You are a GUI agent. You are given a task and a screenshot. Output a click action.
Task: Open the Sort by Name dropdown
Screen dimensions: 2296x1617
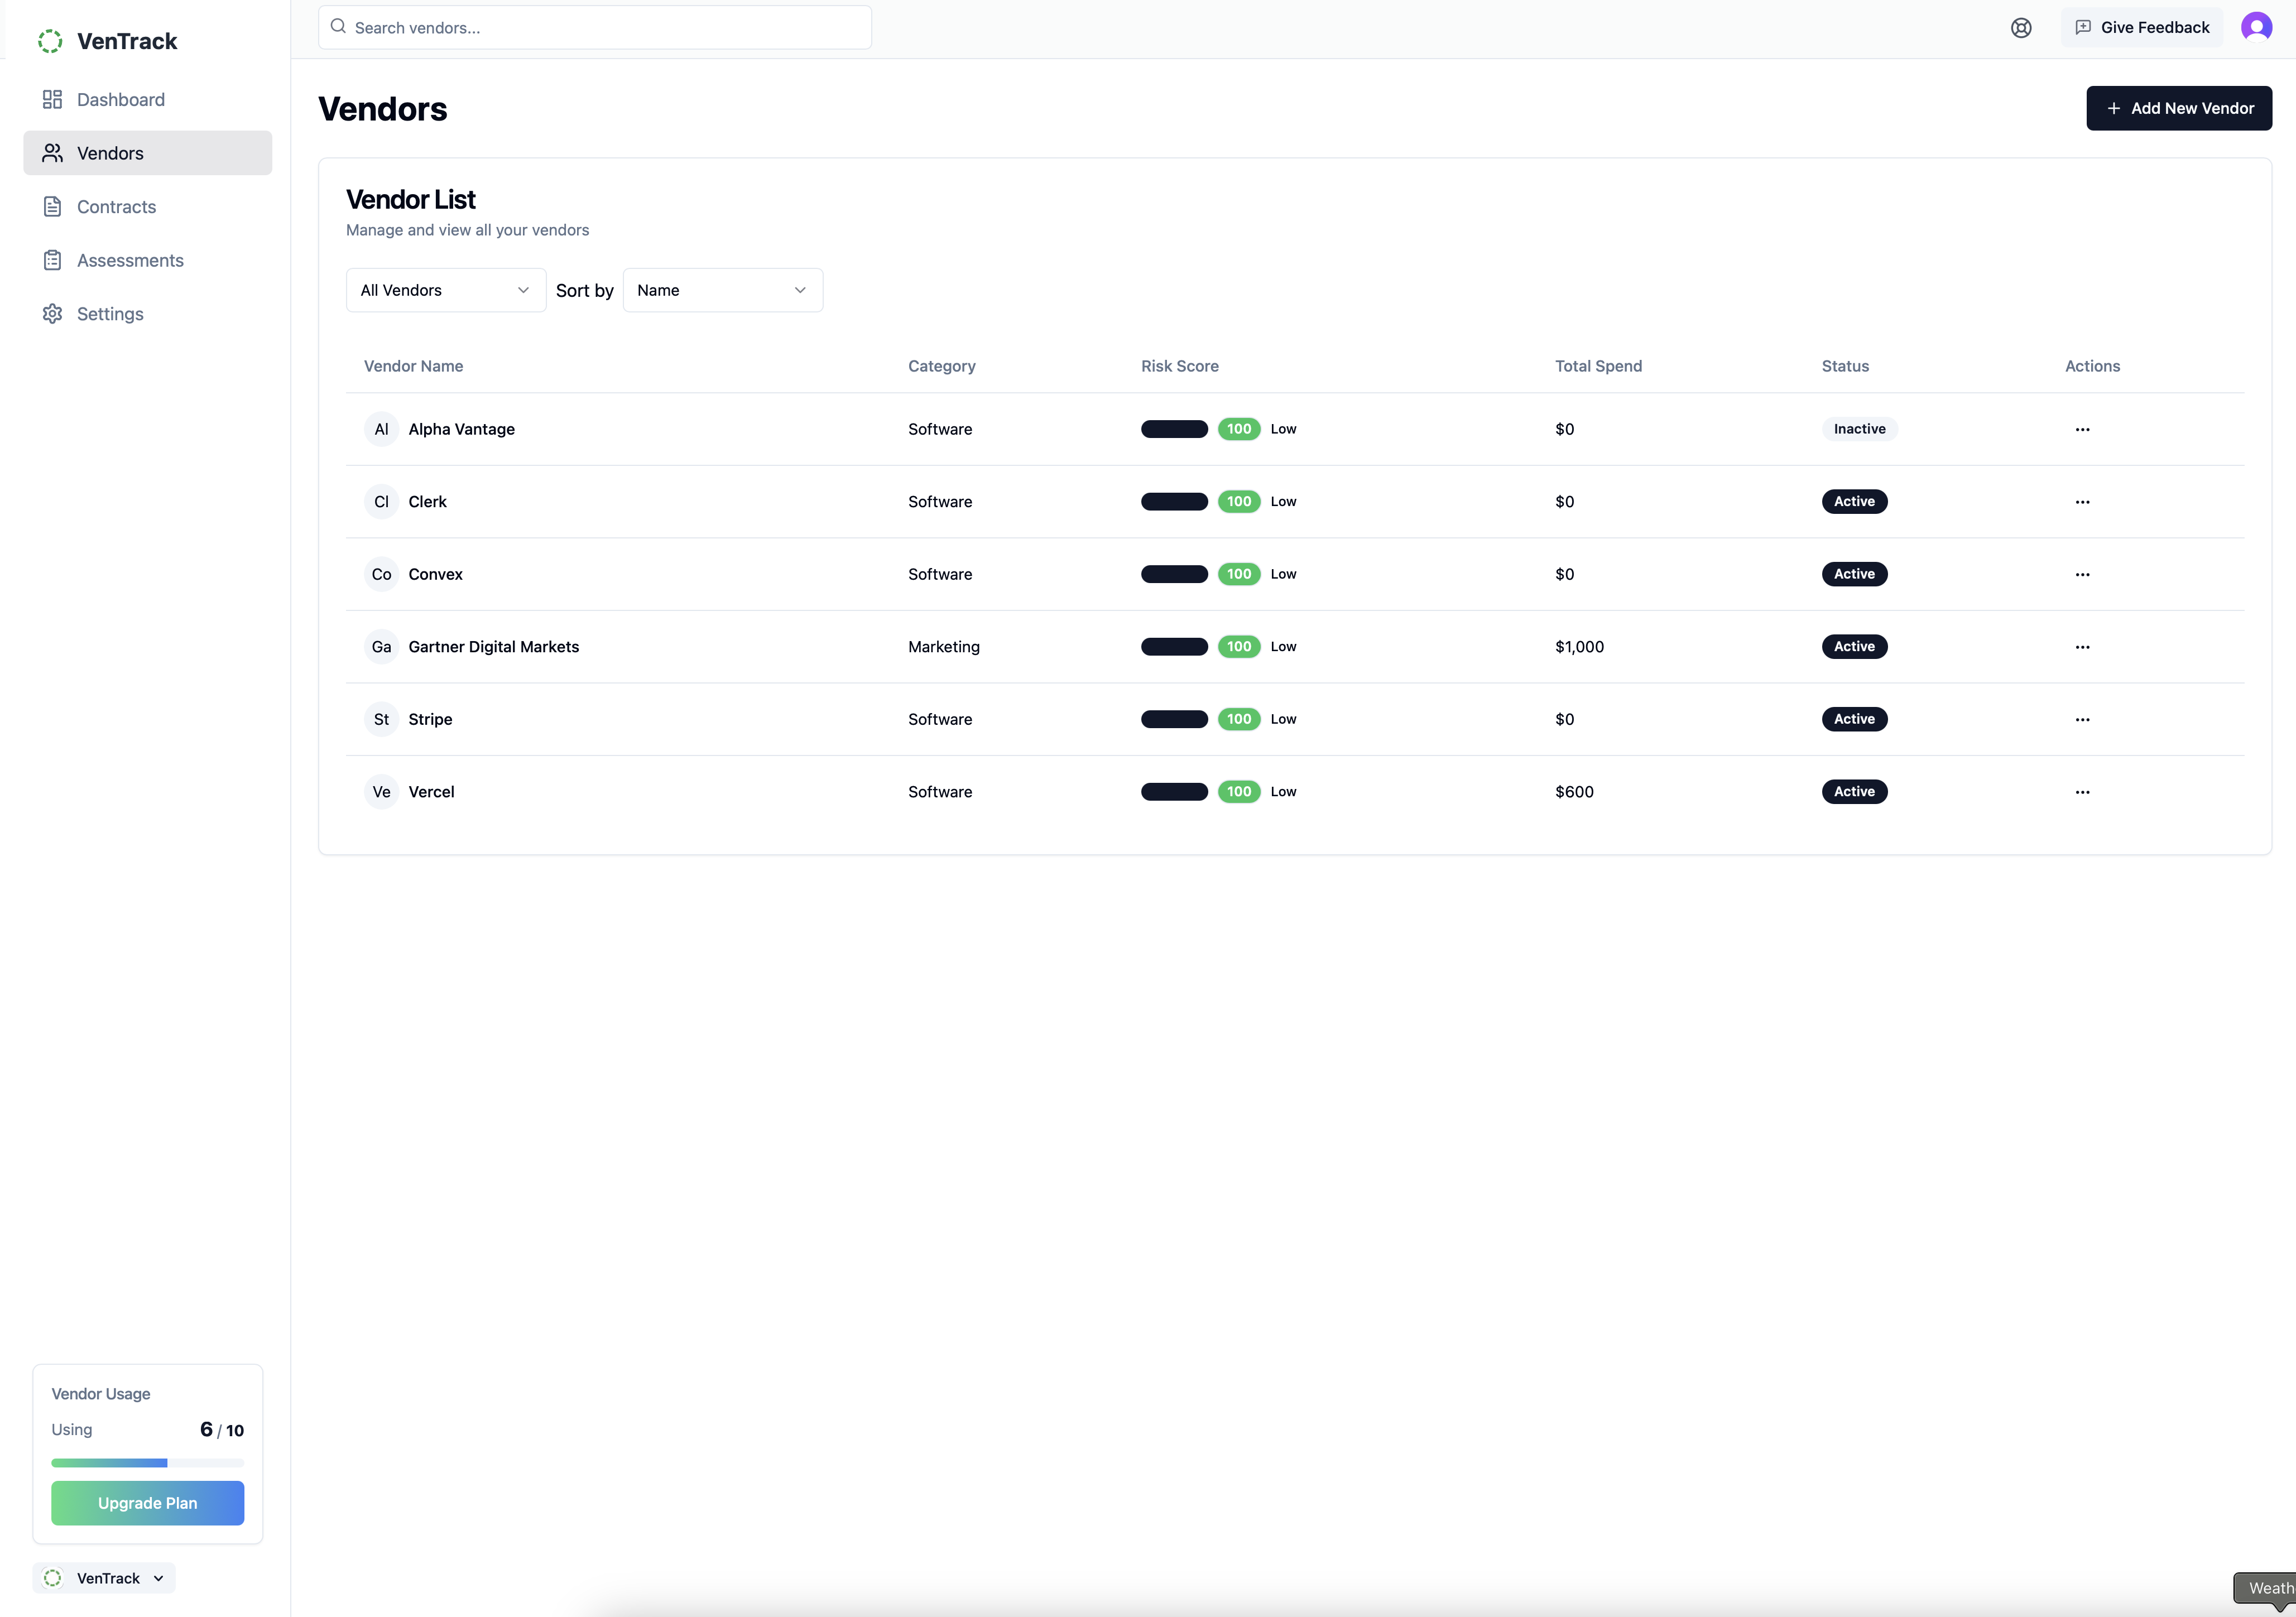click(x=722, y=290)
